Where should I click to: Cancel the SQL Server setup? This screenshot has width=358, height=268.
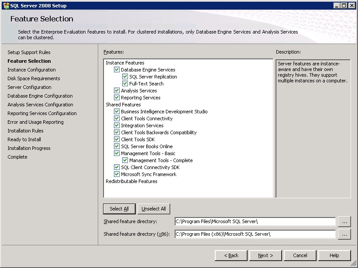[300, 255]
